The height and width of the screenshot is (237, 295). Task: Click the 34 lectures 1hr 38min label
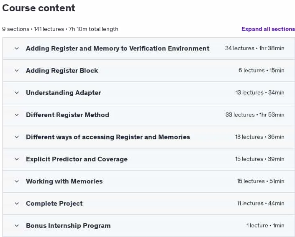click(x=254, y=48)
